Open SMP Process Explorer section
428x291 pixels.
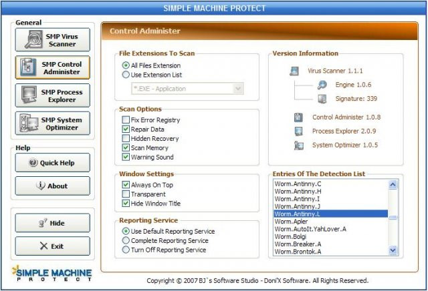(52, 95)
